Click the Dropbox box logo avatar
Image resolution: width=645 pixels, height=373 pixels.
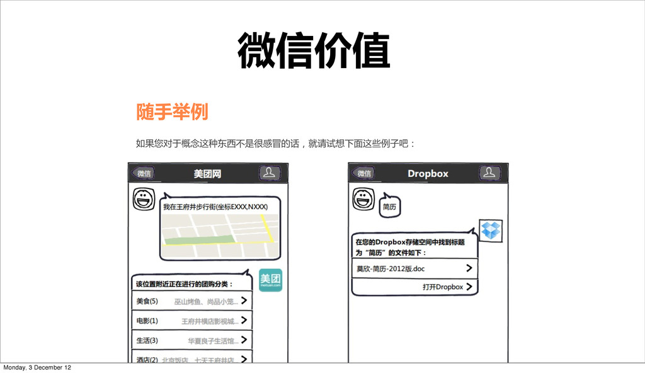pyautogui.click(x=491, y=231)
